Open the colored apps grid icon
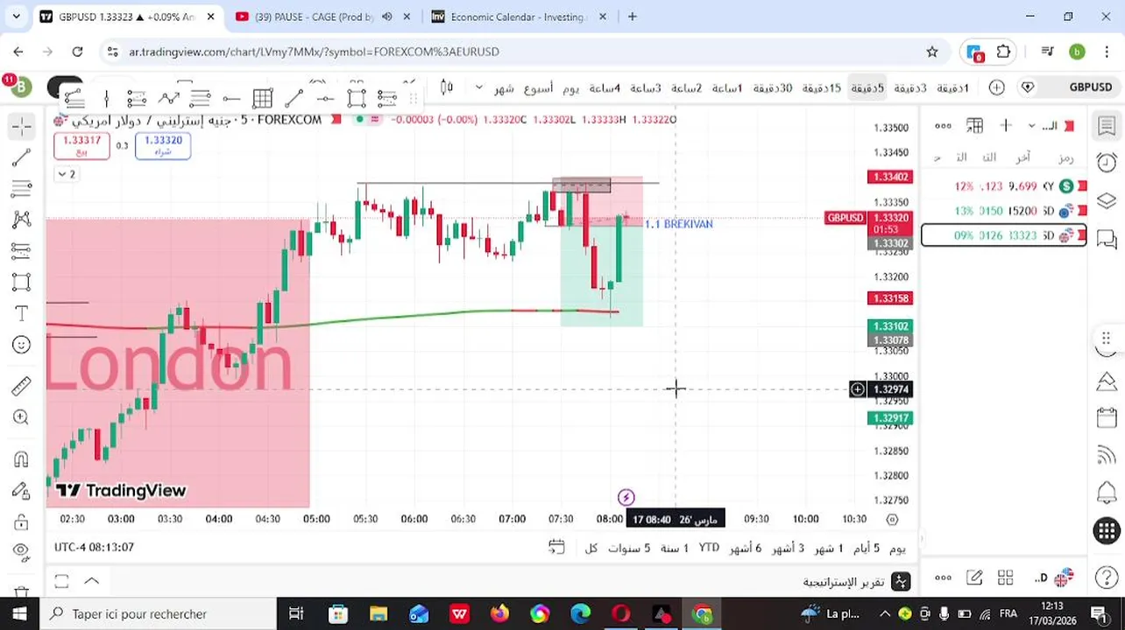1125x630 pixels. coord(1107,530)
